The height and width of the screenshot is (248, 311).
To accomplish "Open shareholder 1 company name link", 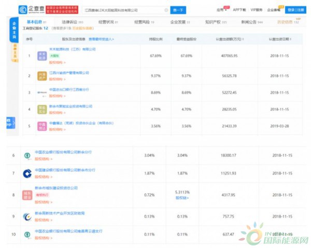I will [73, 49].
